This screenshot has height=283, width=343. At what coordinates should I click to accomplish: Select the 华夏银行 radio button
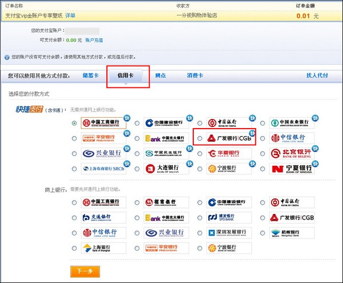coord(200,154)
